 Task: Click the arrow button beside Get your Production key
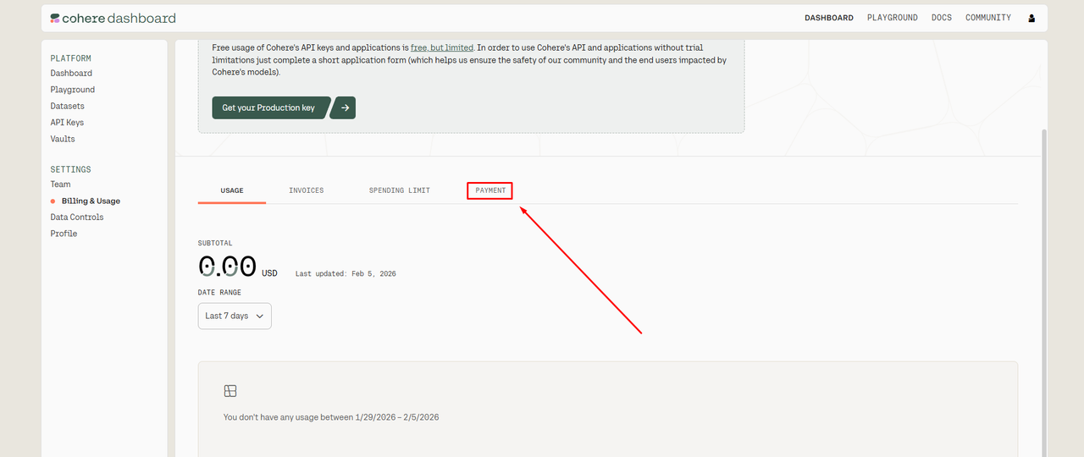[x=343, y=107]
